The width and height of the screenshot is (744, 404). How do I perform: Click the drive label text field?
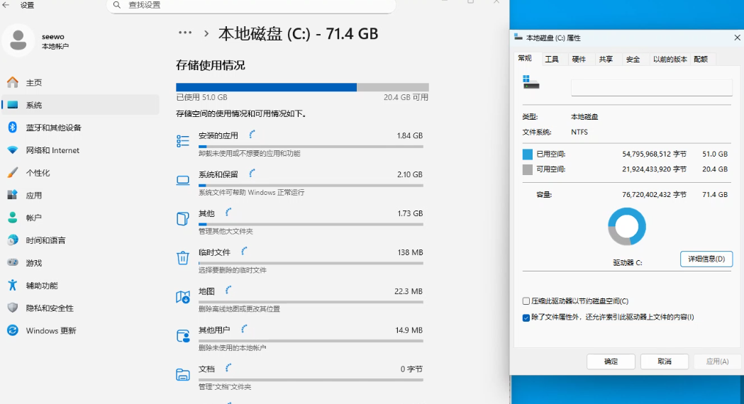(652, 87)
